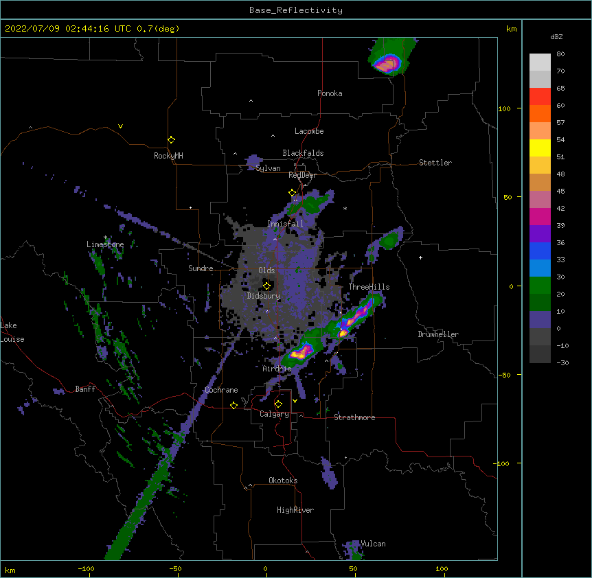Select the strong storm cell northeast of Ponoka
592x578 pixels.
[x=387, y=64]
